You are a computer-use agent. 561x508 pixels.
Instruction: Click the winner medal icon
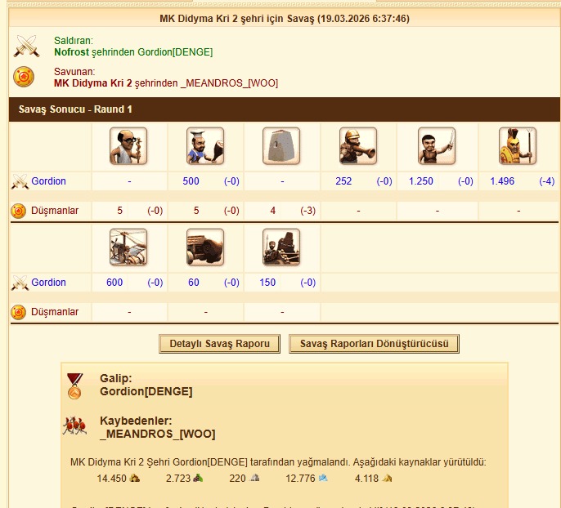[x=74, y=385]
